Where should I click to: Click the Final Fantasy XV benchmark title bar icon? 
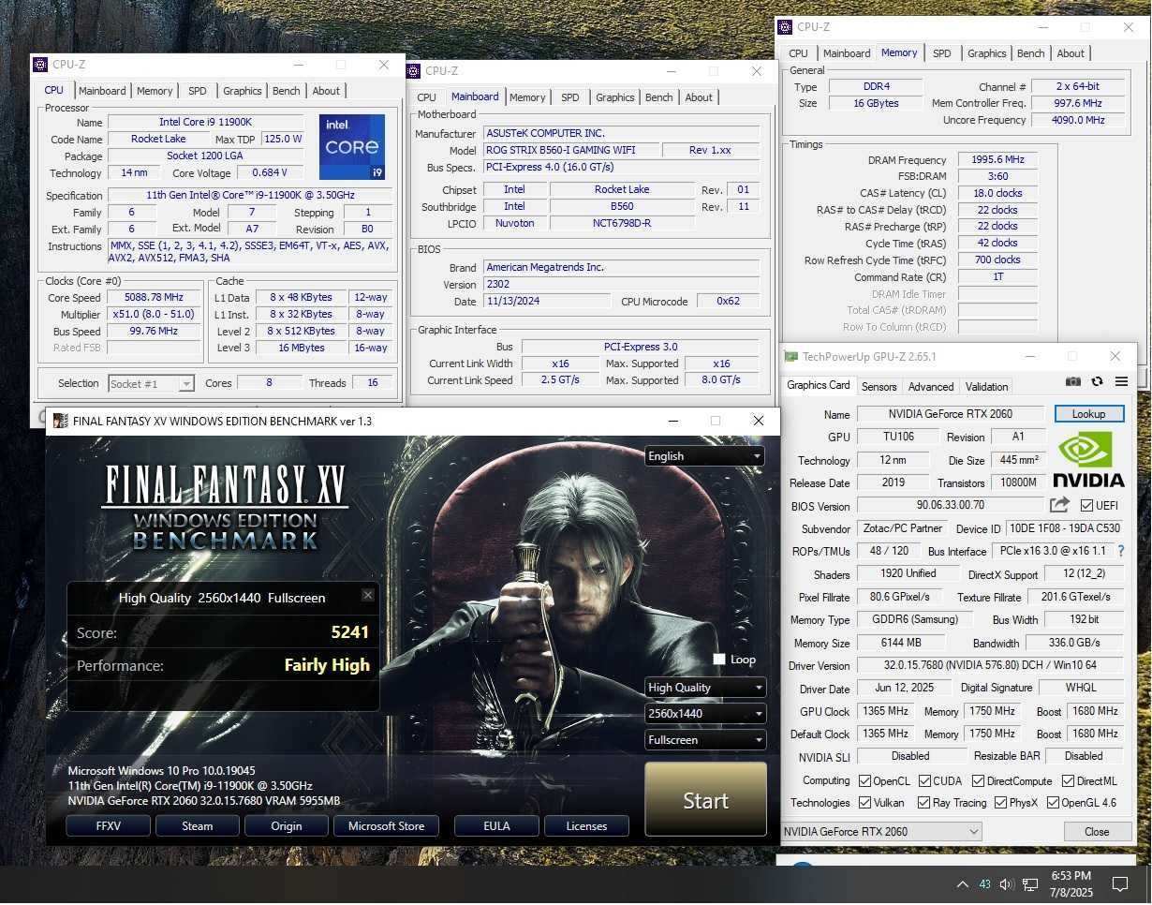(x=60, y=421)
